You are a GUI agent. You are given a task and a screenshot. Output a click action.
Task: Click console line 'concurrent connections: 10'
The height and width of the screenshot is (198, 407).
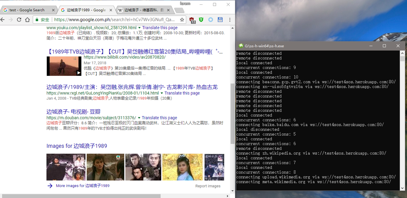267,77
